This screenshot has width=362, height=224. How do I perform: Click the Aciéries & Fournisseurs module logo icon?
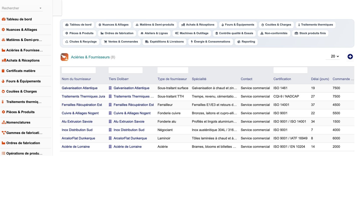(x=64, y=57)
